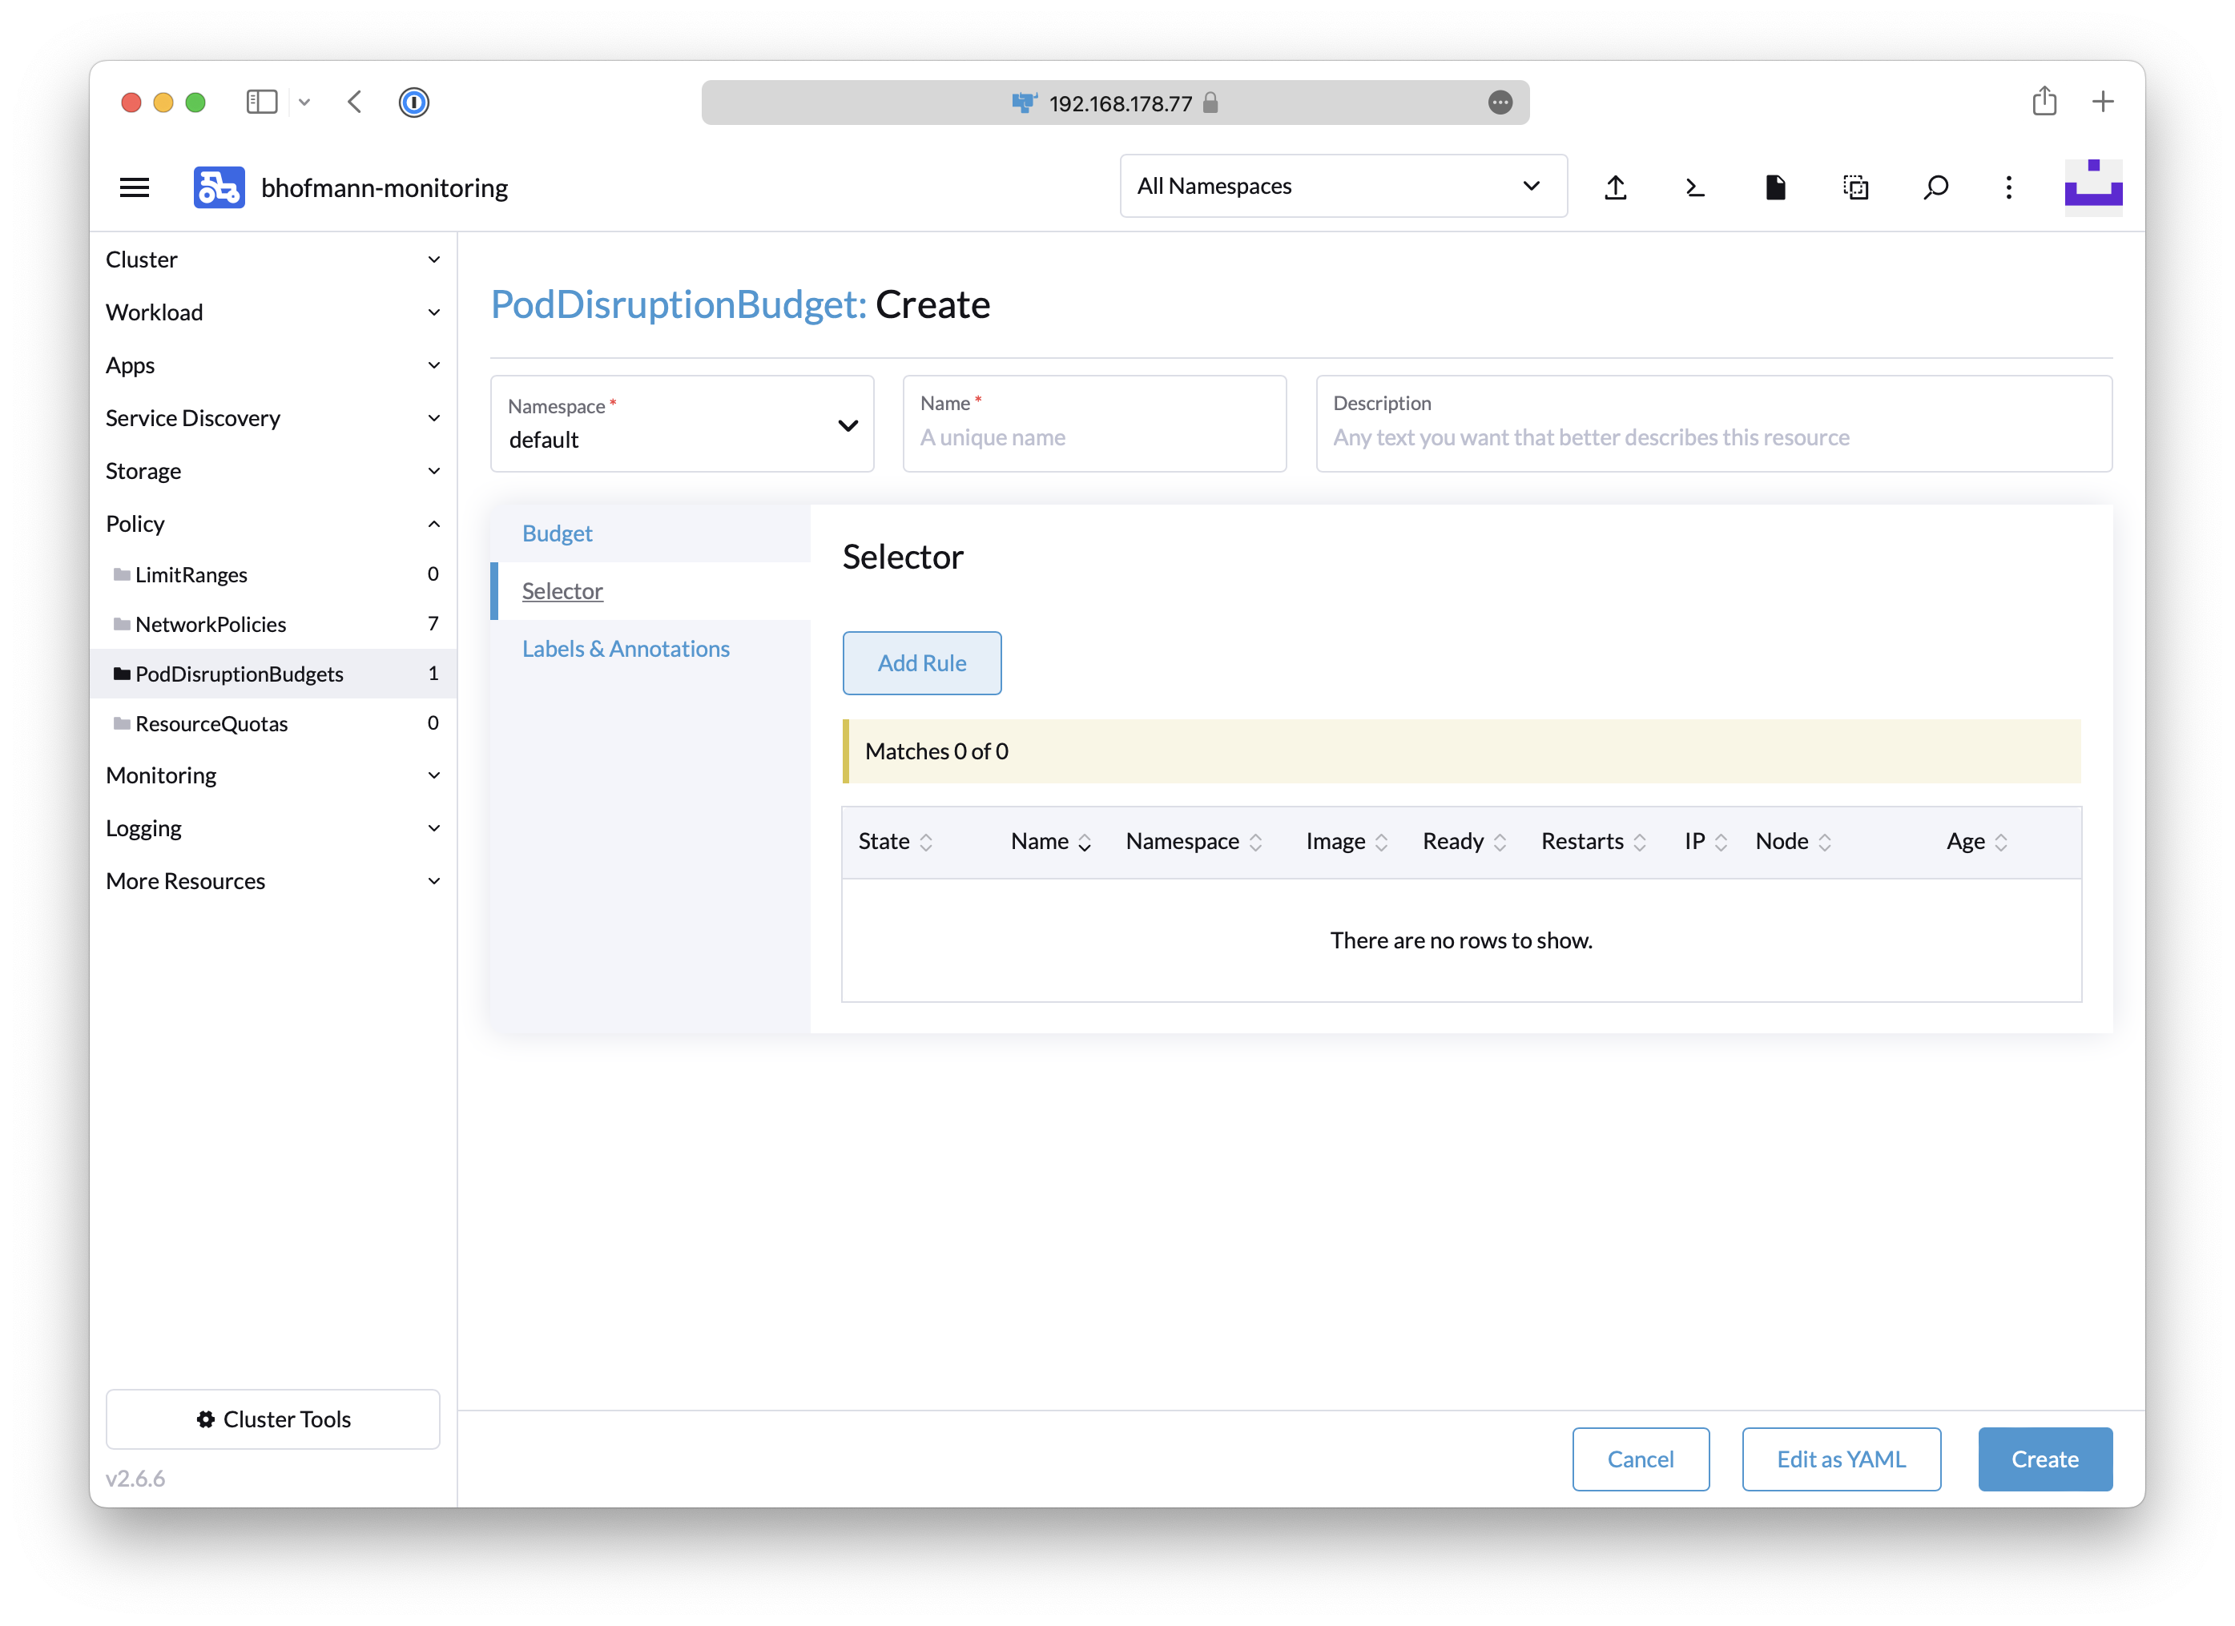Download the KubeConfig file icon
Image resolution: width=2235 pixels, height=1626 pixels.
point(1776,187)
